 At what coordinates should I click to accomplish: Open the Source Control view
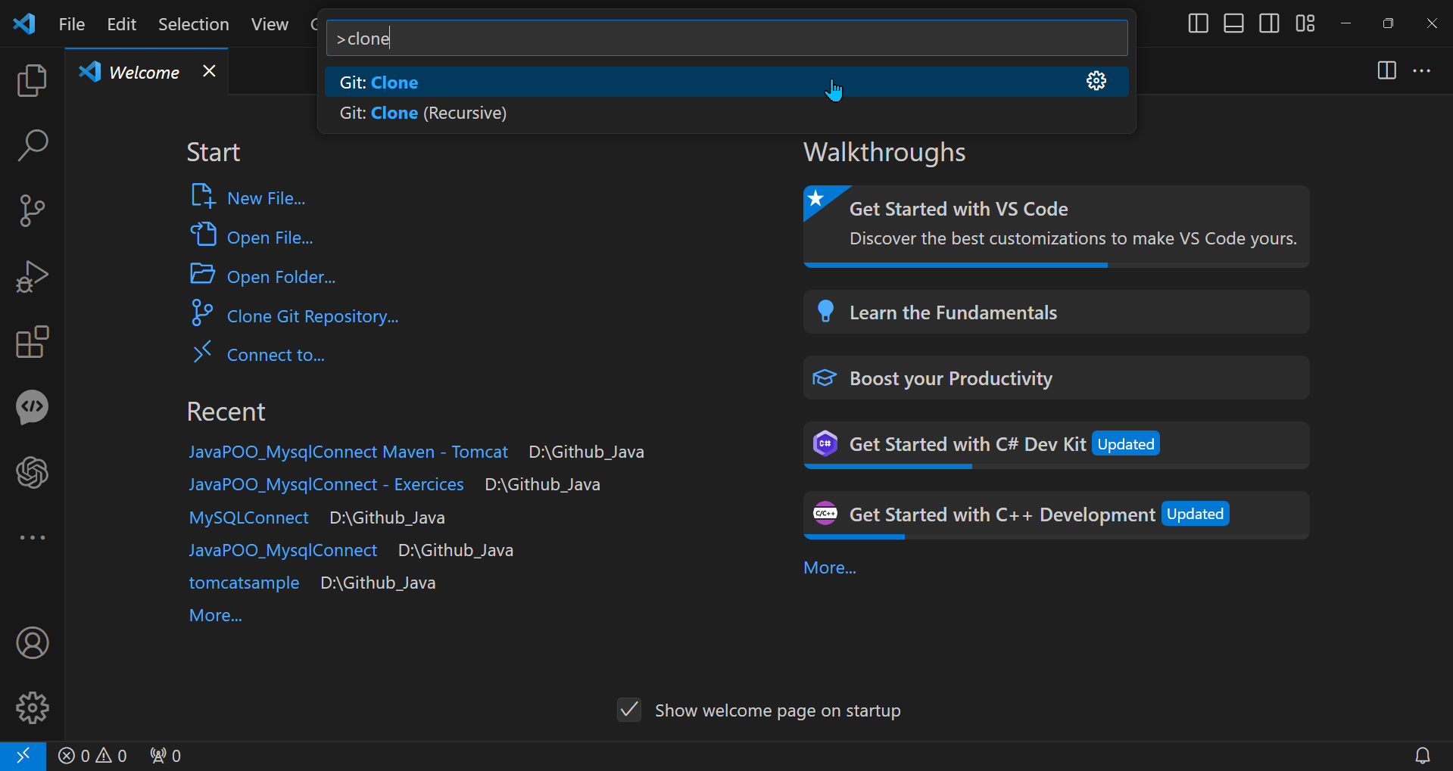pos(32,211)
